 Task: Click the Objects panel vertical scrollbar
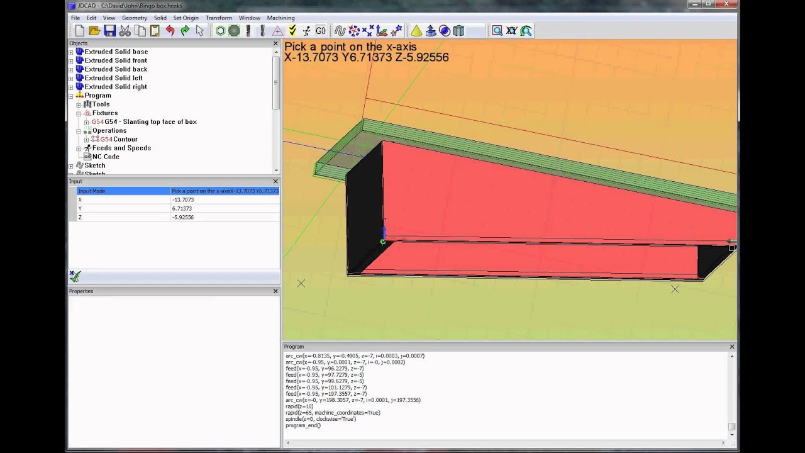click(x=275, y=82)
